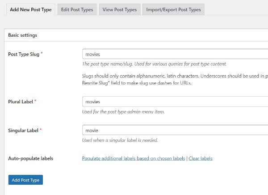Click the Plural Label field label
The height and width of the screenshot is (195, 268).
(x=21, y=102)
